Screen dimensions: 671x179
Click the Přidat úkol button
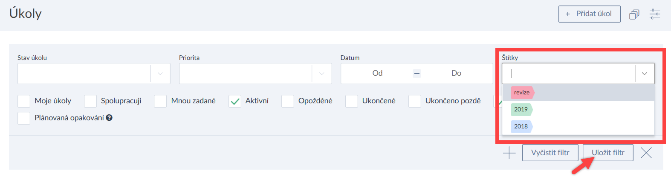[589, 14]
